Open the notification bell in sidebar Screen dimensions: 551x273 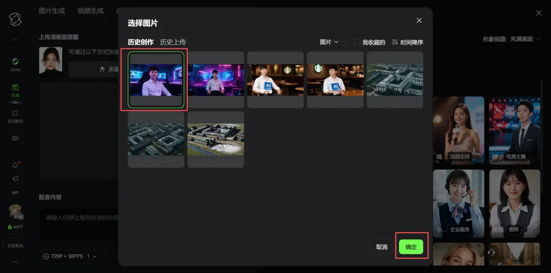coord(15,165)
